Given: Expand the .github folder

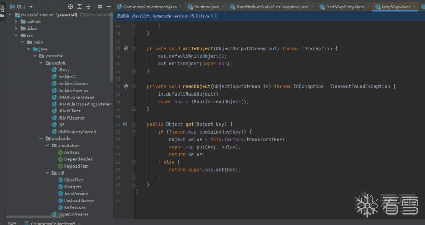Looking at the screenshot, I should coord(16,22).
